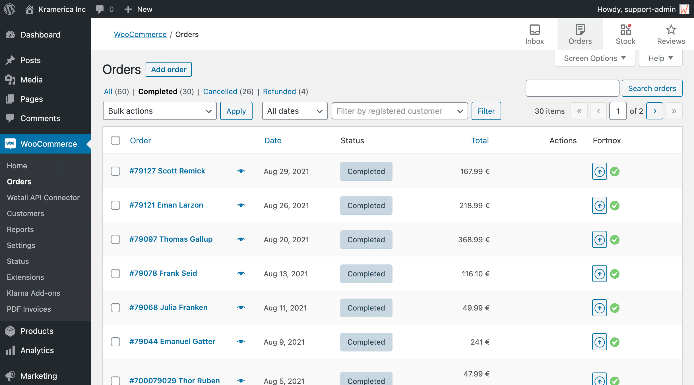Tick the checkbox next to #79044 Emanuel Gatter

[115, 342]
